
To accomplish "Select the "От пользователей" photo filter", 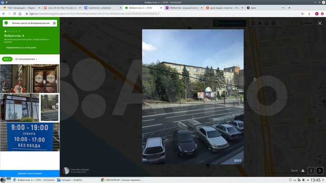I will tap(25, 59).
